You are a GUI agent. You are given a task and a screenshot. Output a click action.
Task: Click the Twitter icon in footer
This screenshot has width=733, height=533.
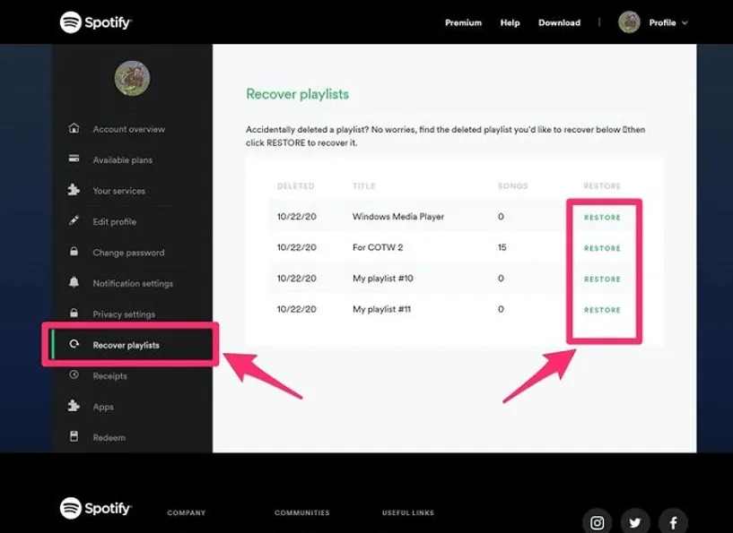[x=634, y=521]
